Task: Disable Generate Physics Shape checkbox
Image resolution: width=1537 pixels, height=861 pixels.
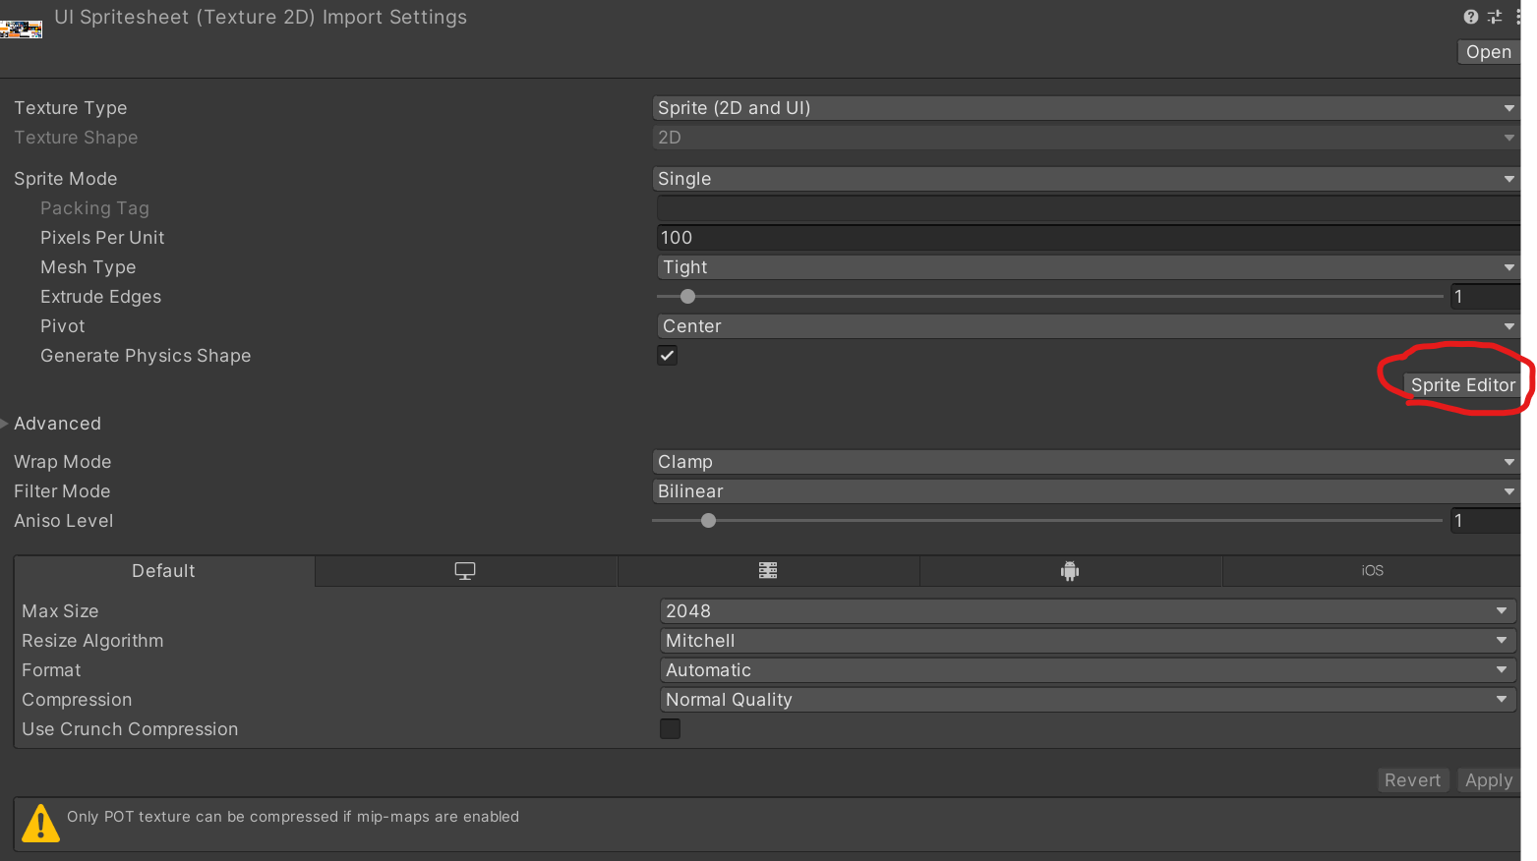Action: point(668,356)
